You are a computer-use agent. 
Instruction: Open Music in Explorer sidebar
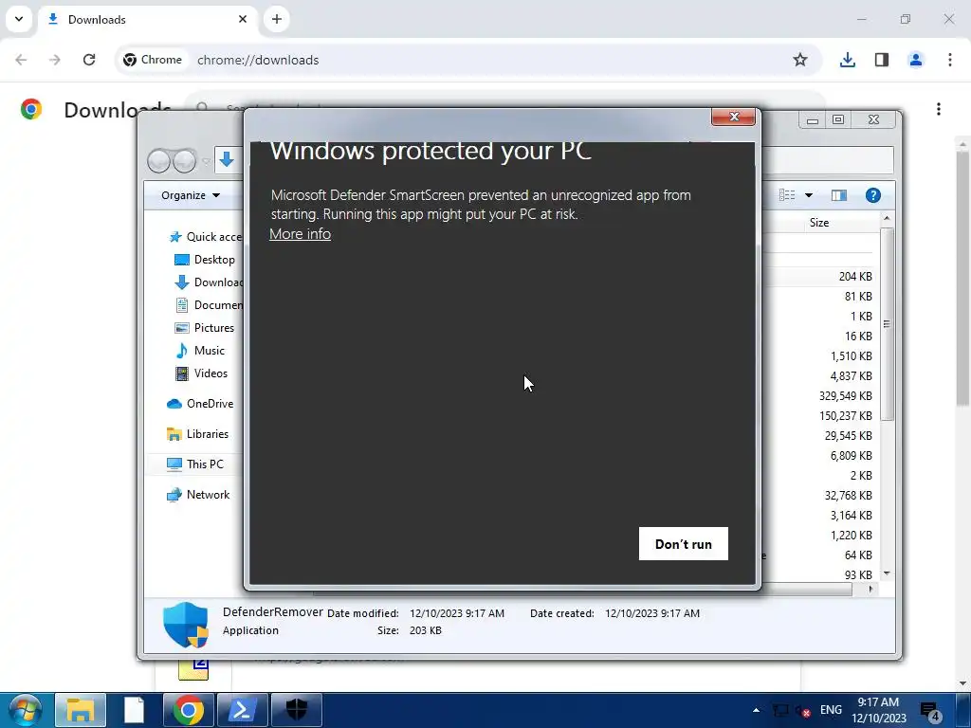200,351
